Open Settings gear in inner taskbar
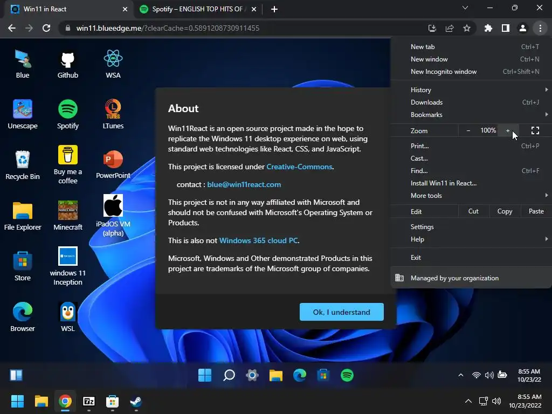The image size is (552, 414). coord(252,375)
